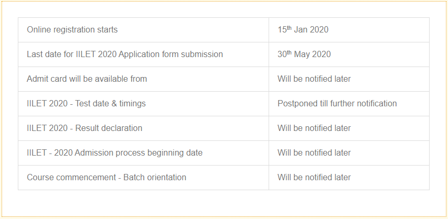The height and width of the screenshot is (219, 448).
Task: Click the superscript 'th' in '15th Jan 2020'
Action: [x=289, y=28]
